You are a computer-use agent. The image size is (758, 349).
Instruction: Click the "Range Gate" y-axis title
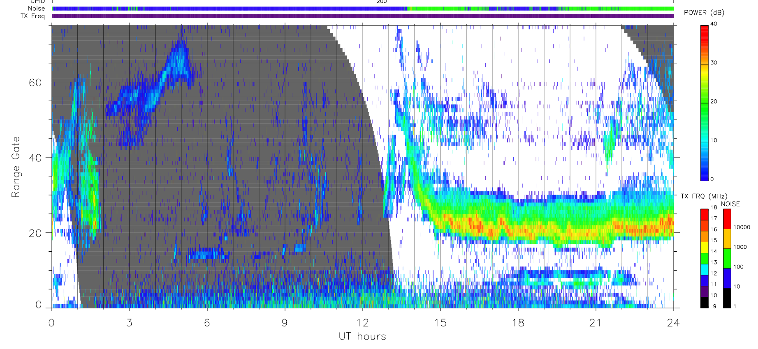(16, 167)
